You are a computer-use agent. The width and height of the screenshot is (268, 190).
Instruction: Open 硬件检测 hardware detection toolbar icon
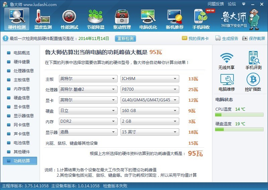pyautogui.click(x=17, y=19)
